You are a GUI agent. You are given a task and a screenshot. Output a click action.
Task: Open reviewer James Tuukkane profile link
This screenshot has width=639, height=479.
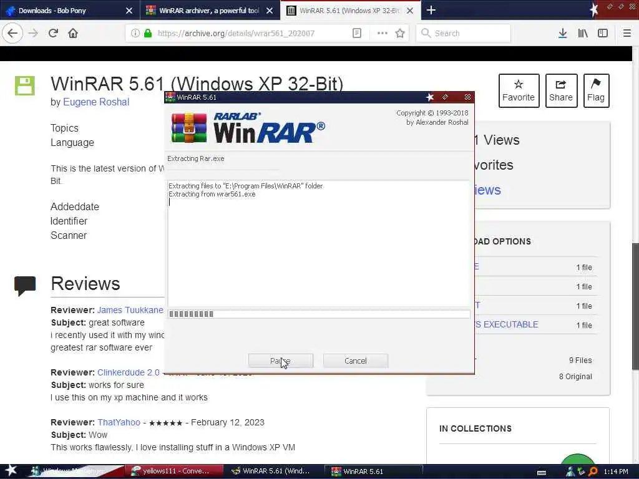(x=130, y=310)
